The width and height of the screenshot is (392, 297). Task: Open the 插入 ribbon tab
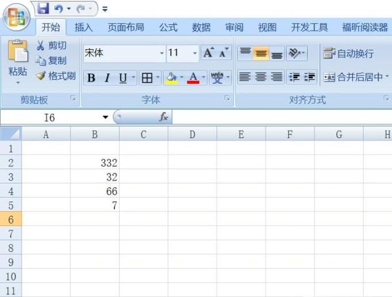83,27
